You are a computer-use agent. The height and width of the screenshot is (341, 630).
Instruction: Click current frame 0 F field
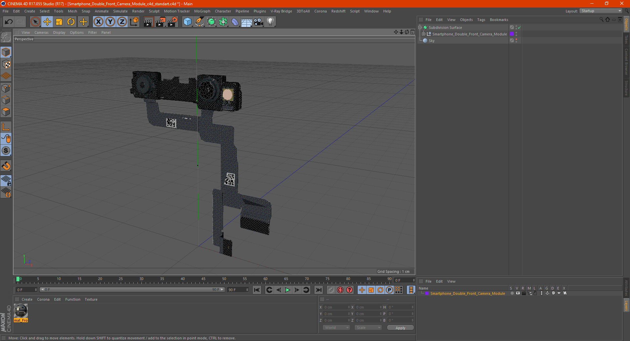click(27, 290)
